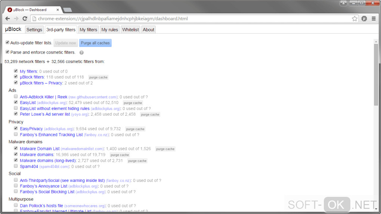This screenshot has height=214, width=381.
Task: Purge cache for Peter Lowe's list
Action: [150, 114]
